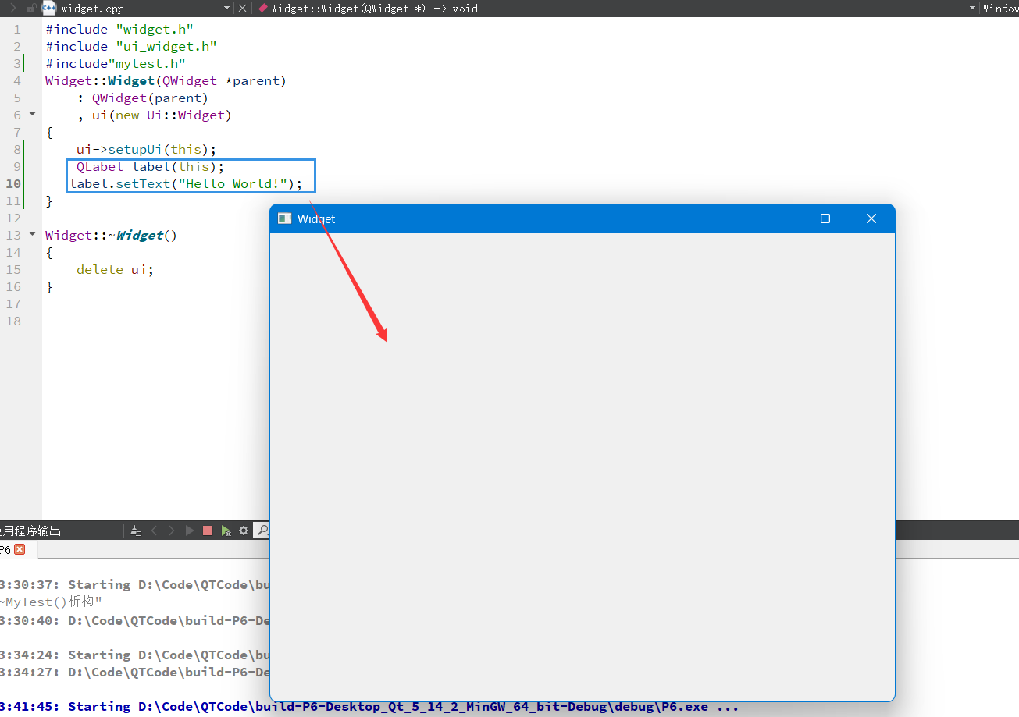Go to next output item arrow
1019x717 pixels.
[x=172, y=531]
